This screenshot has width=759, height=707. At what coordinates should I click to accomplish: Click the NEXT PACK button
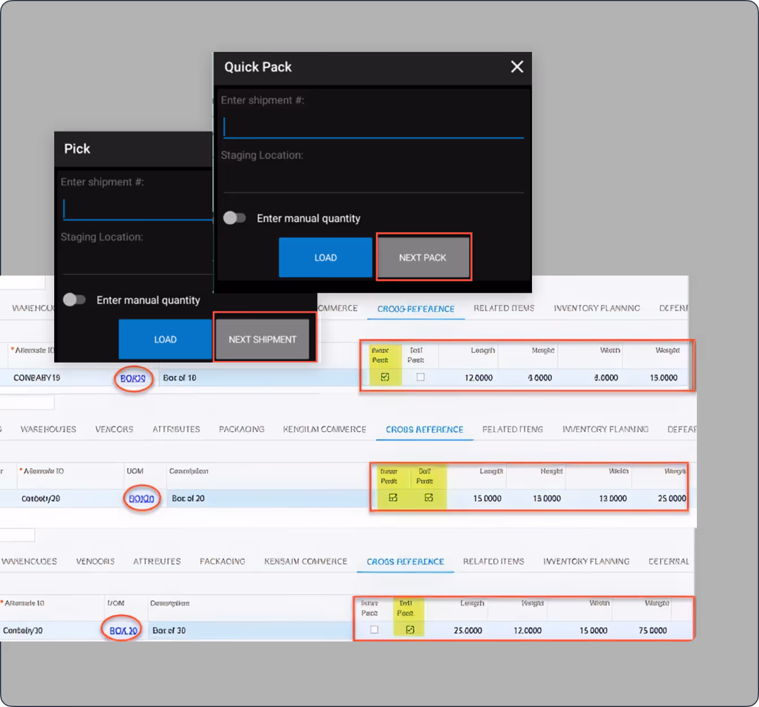click(x=423, y=257)
